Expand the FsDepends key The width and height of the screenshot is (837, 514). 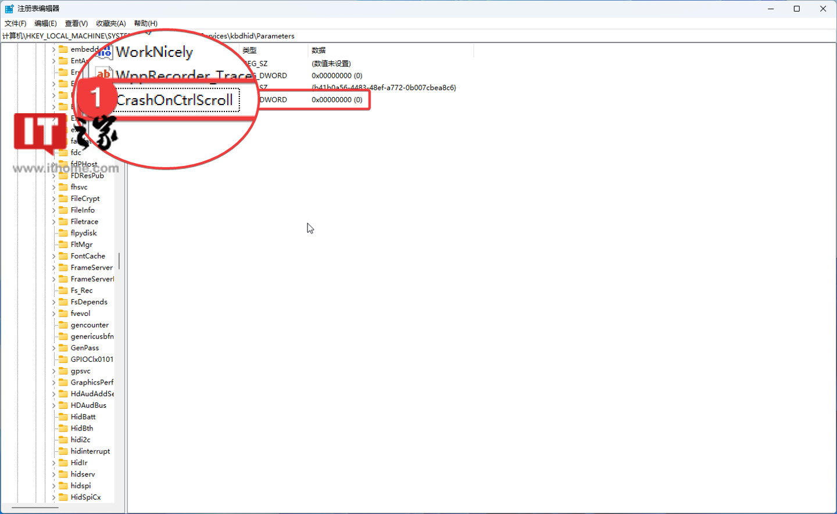pos(53,302)
